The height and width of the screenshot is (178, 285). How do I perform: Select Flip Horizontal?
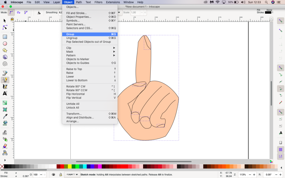pyautogui.click(x=90, y=94)
